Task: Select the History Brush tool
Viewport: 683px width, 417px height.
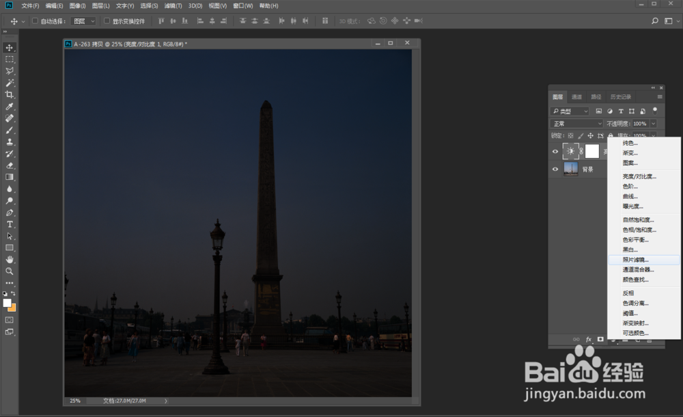Action: click(x=9, y=154)
